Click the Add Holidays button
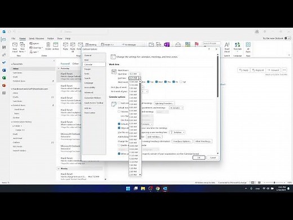This screenshot has height=220, width=293. [x=154, y=137]
